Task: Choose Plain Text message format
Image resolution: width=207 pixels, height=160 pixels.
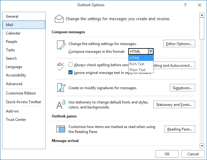Action: tap(141, 70)
